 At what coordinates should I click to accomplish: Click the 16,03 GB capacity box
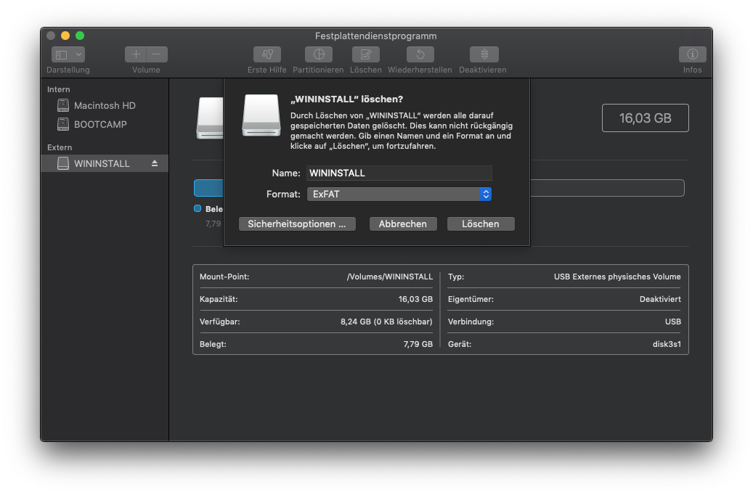click(x=646, y=118)
